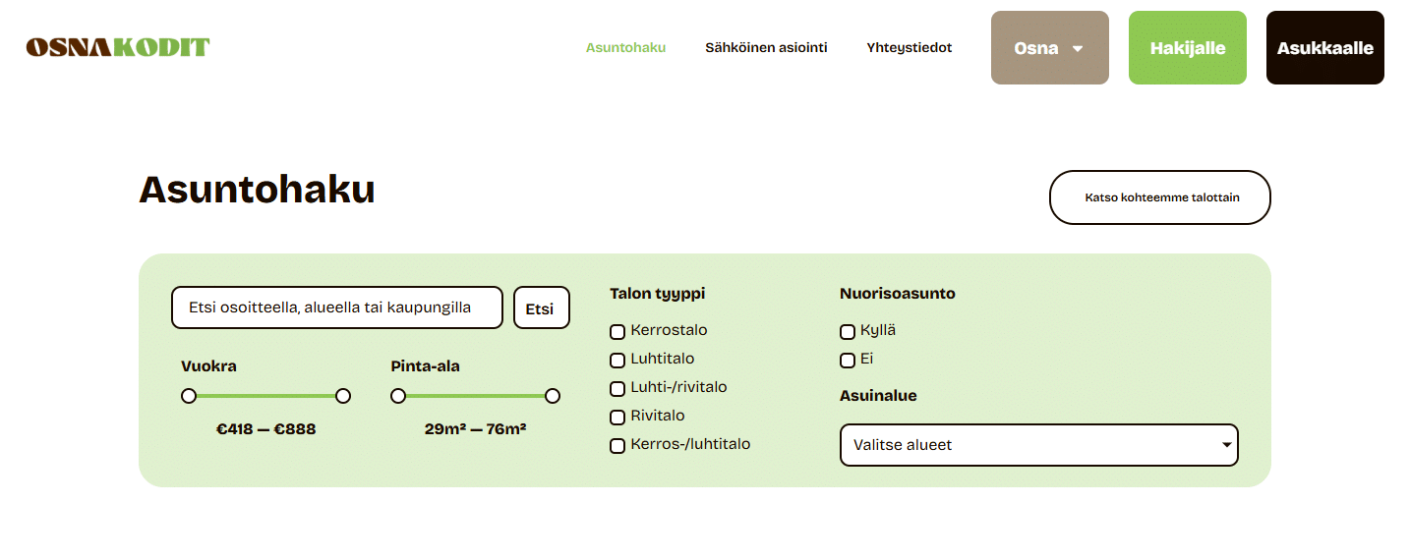The height and width of the screenshot is (559, 1410).
Task: Click the Pinta-ala minimum slider handle
Action: click(398, 396)
